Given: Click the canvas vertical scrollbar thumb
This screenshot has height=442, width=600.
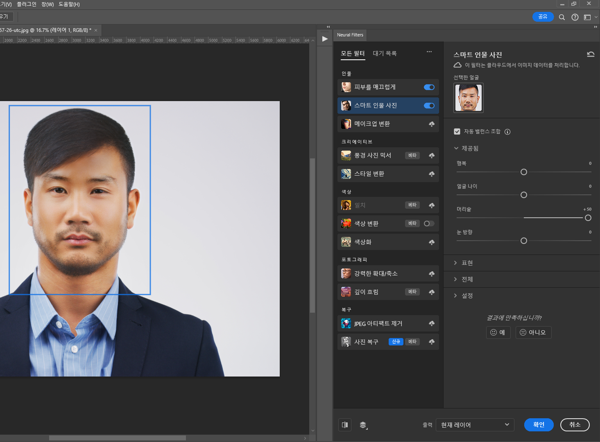Looking at the screenshot, I should point(312,235).
